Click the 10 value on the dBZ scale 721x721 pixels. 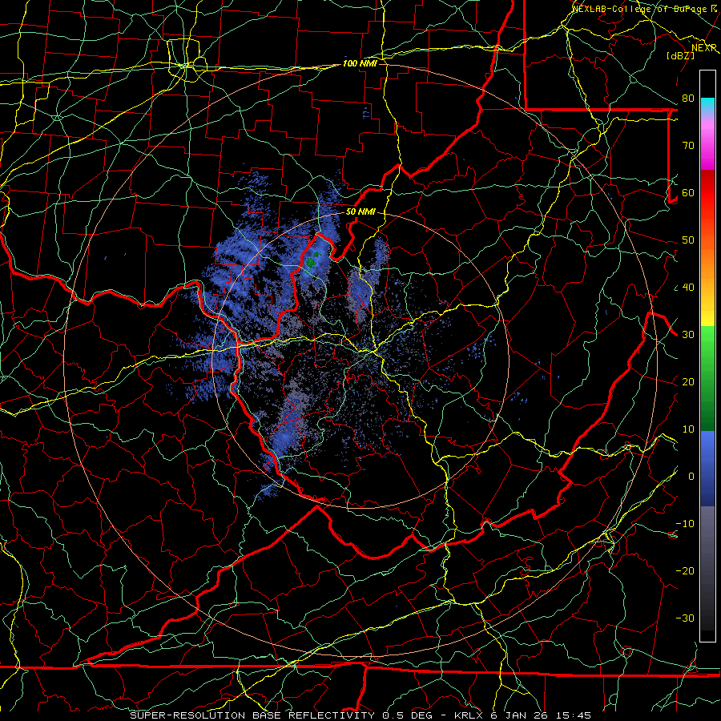pyautogui.click(x=688, y=429)
